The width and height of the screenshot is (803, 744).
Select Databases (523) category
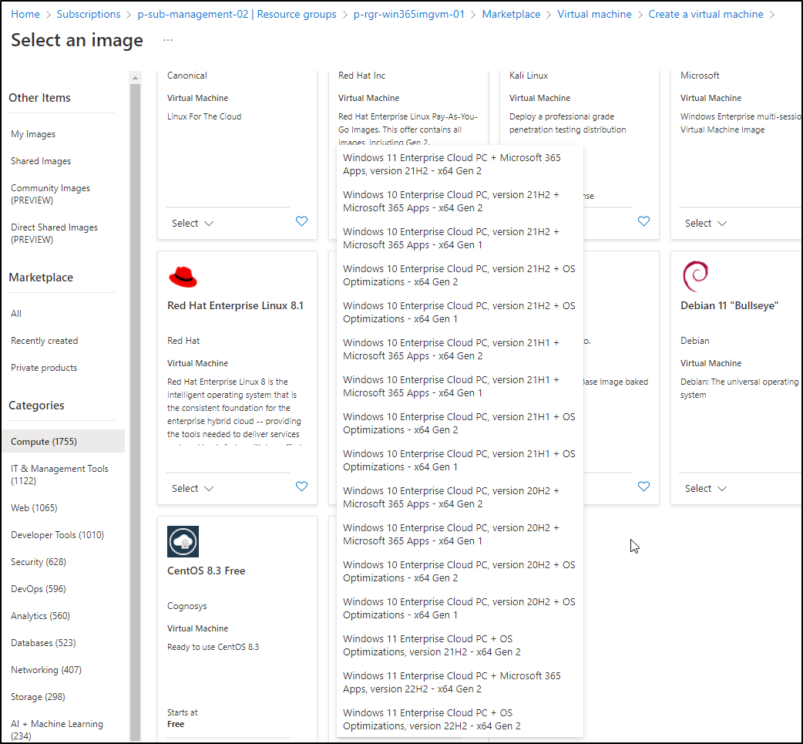pyautogui.click(x=43, y=642)
